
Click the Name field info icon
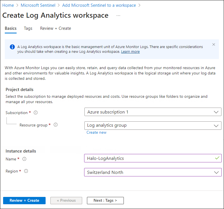click(24, 159)
